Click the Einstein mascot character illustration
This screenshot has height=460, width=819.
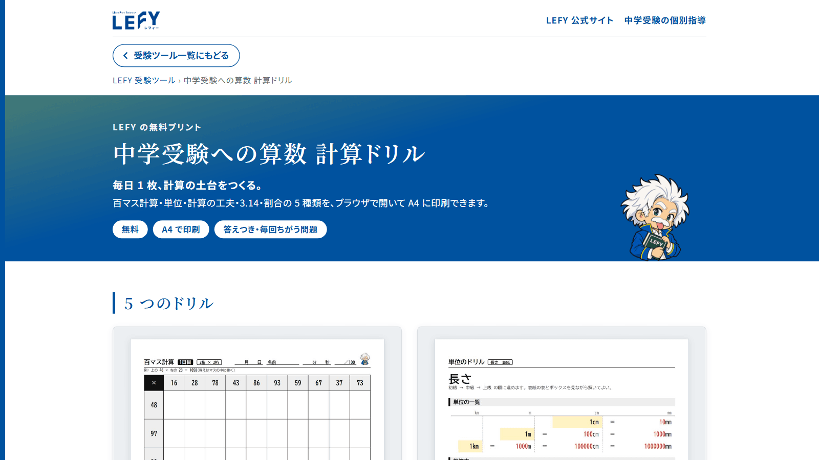click(x=655, y=217)
